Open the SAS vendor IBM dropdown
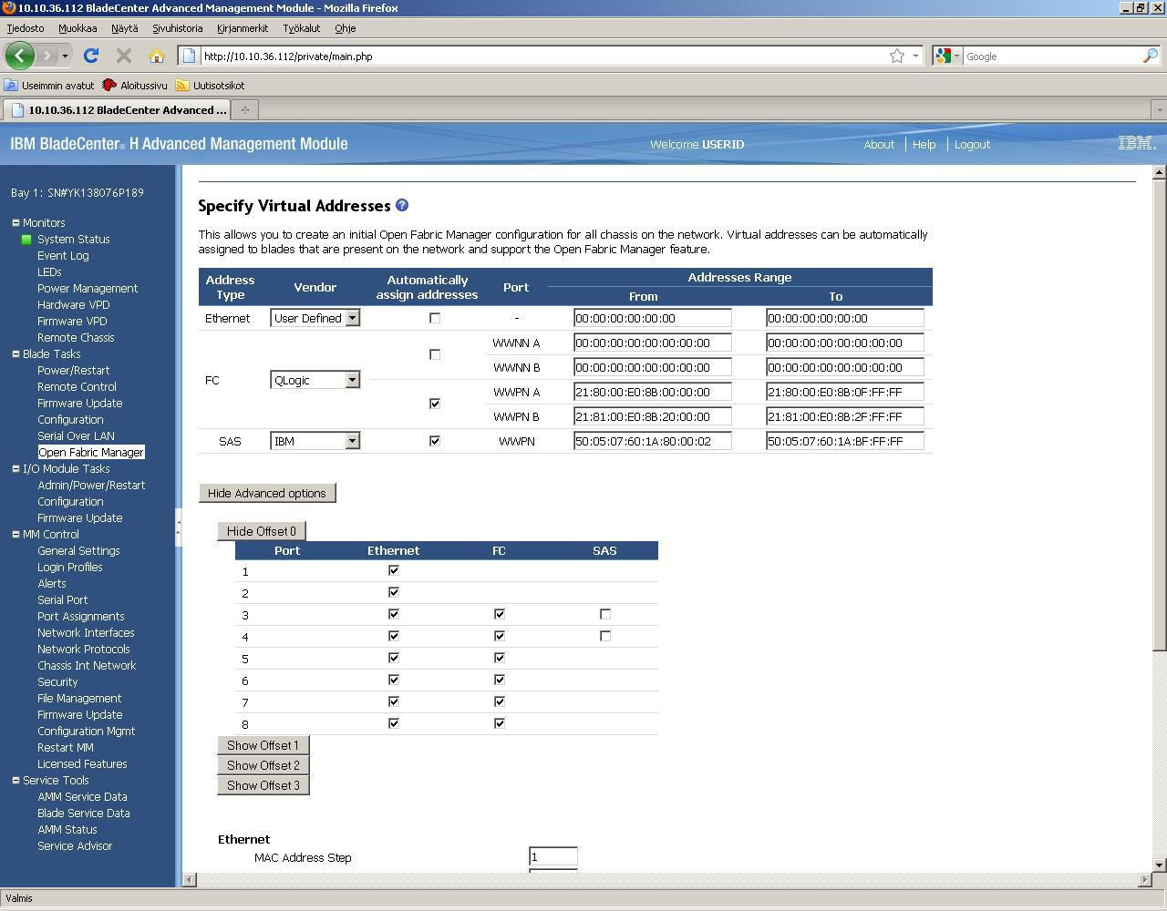Viewport: 1167px width, 911px height. [x=315, y=441]
